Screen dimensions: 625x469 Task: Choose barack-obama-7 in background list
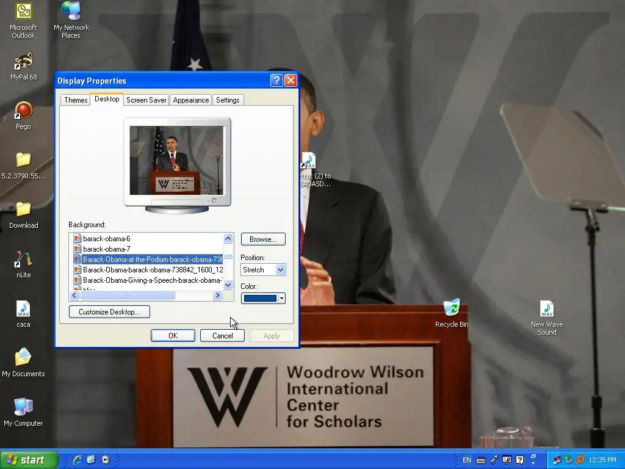[106, 249]
